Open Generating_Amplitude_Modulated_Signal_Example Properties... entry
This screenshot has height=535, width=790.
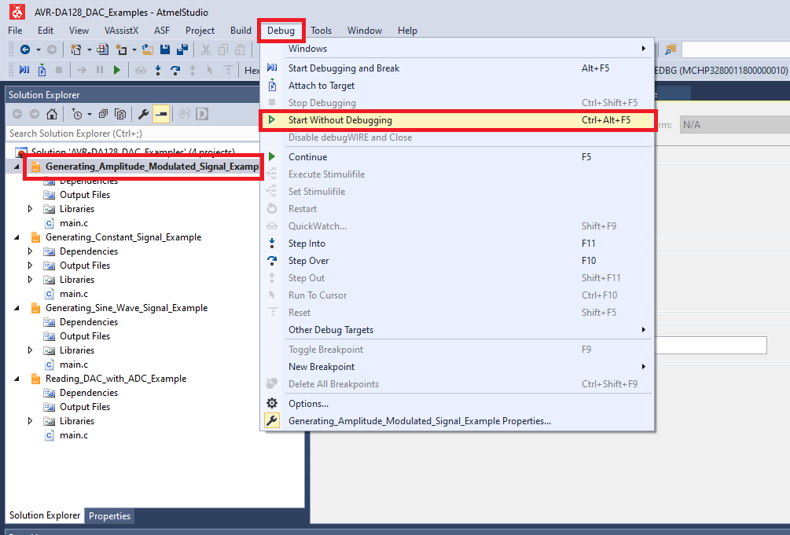[x=457, y=421]
